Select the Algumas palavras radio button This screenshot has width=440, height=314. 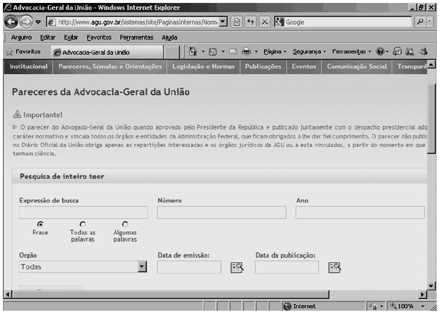(x=125, y=224)
